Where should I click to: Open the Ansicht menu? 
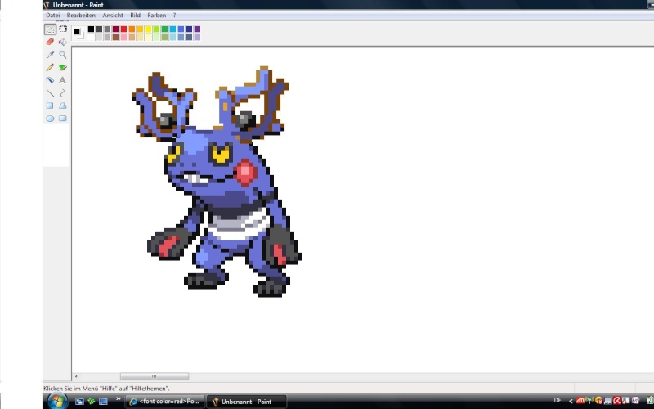point(113,15)
